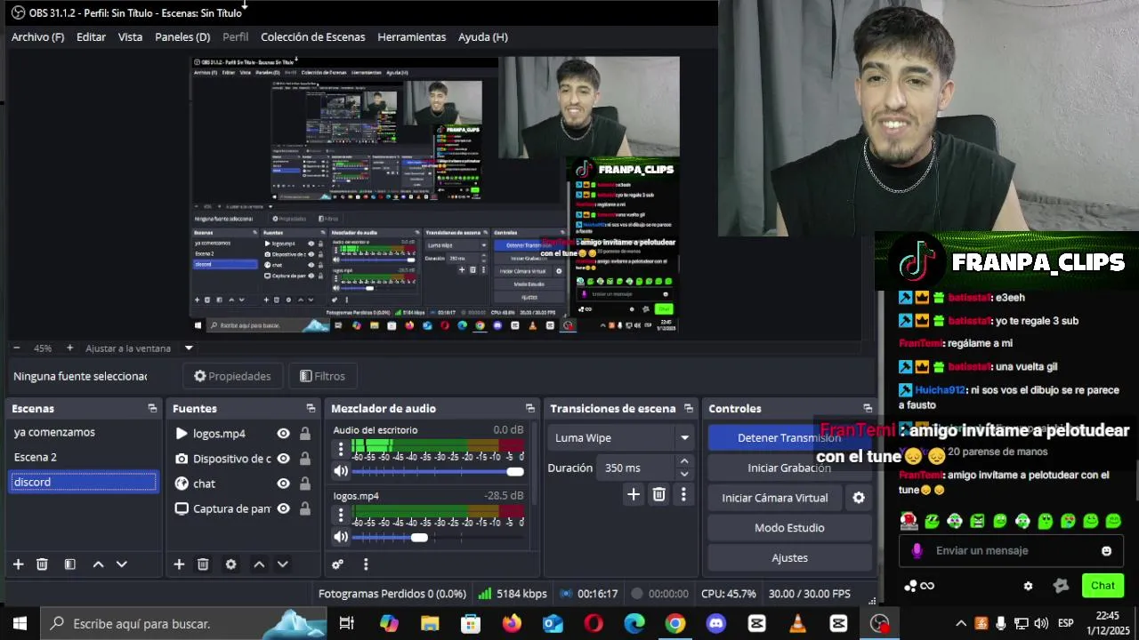Lock the logos.mp4 source
1139x640 pixels.
304,434
